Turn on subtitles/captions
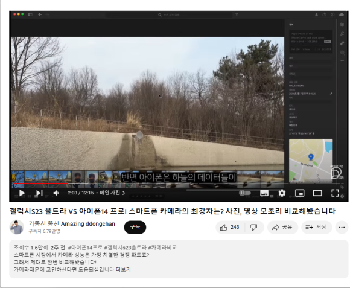Screen dimensions: 350x288 pos(264,193)
